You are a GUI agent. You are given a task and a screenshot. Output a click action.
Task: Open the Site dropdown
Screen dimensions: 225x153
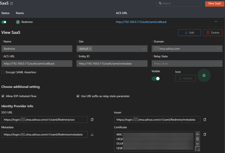coord(144,49)
